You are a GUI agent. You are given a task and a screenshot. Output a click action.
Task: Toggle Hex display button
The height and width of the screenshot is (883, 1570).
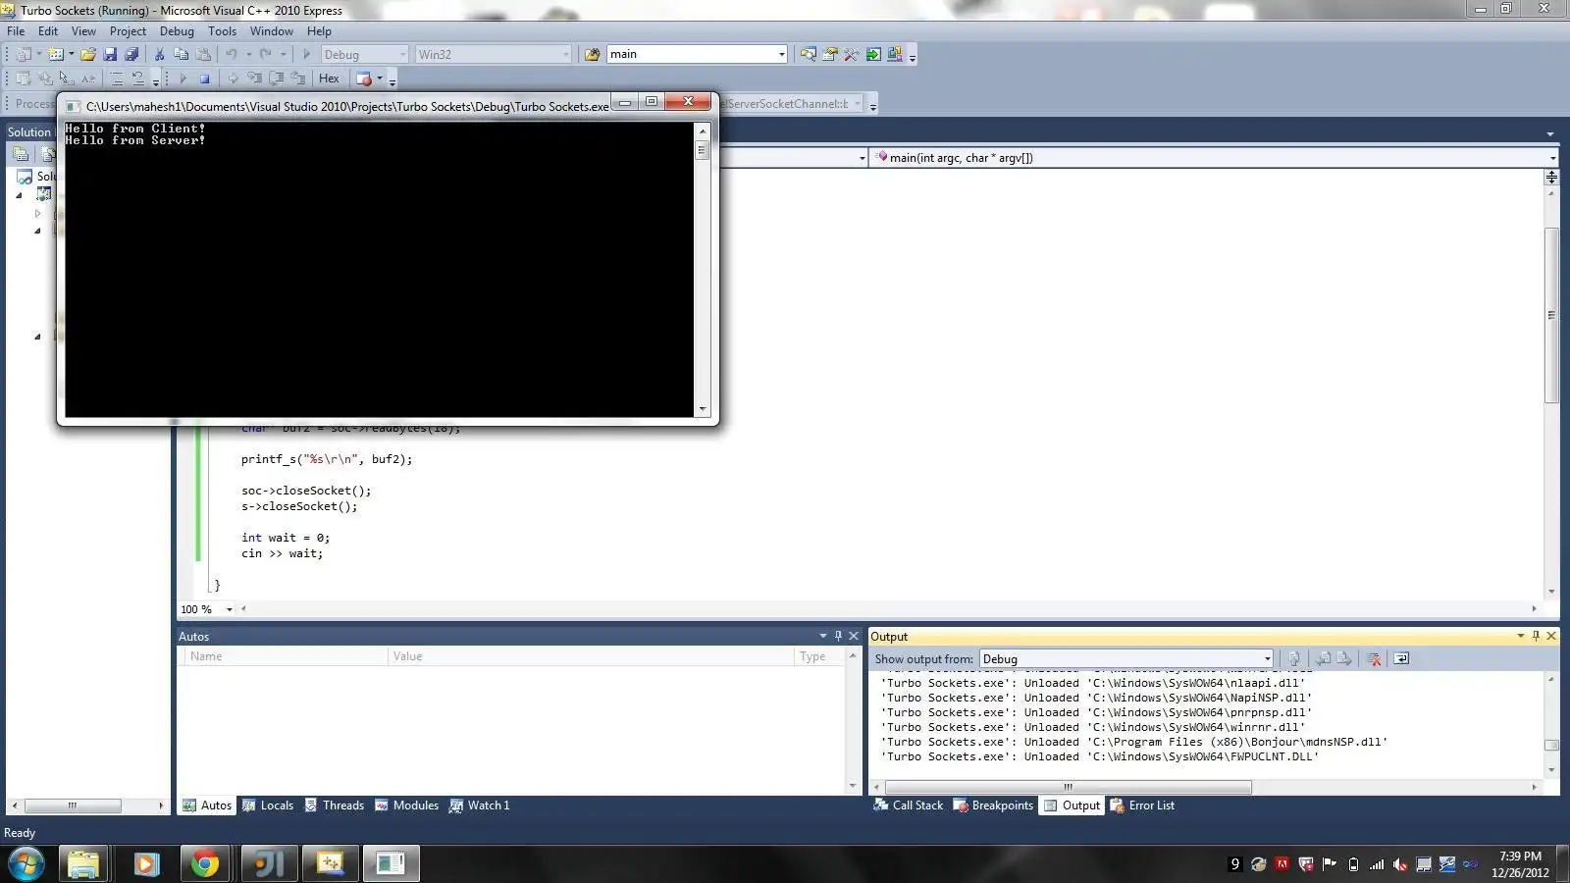click(329, 78)
